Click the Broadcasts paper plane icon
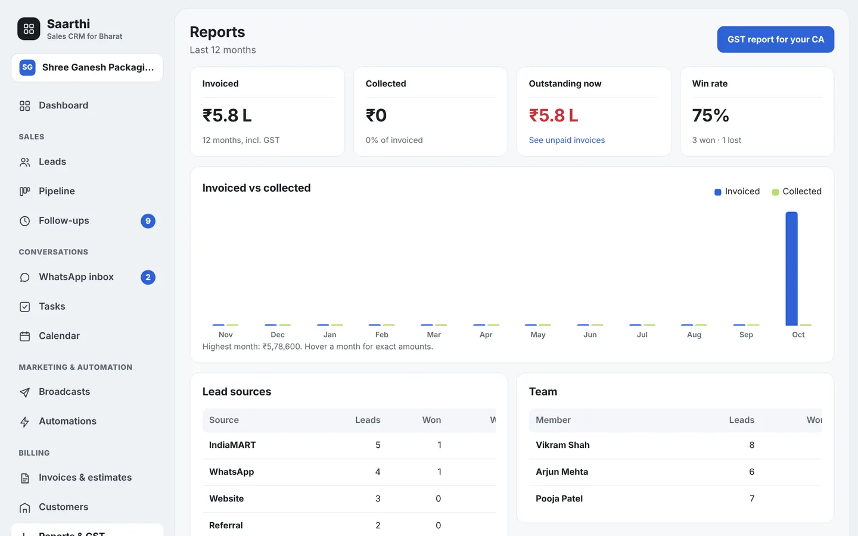The width and height of the screenshot is (858, 536). [x=24, y=392]
